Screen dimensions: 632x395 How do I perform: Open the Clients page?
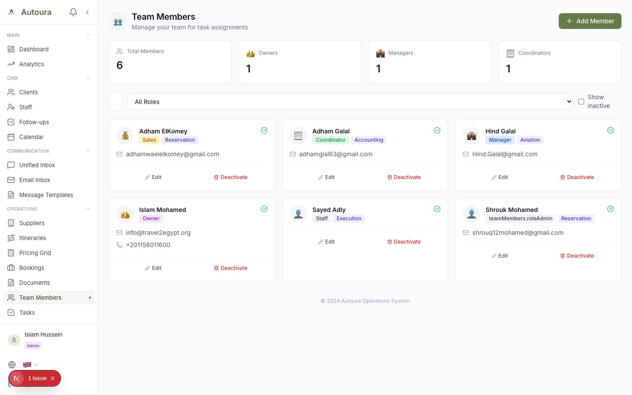pyautogui.click(x=49, y=92)
